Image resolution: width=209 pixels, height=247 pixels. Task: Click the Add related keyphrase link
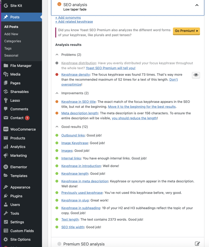pos(74,22)
